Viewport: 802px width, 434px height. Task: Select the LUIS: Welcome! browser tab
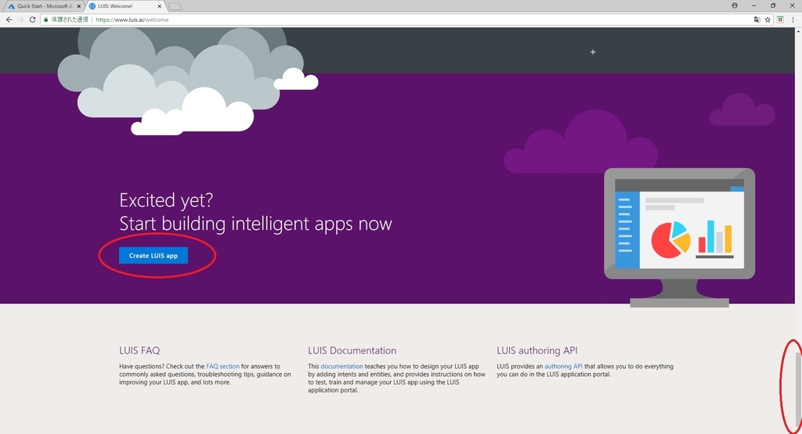tap(123, 6)
